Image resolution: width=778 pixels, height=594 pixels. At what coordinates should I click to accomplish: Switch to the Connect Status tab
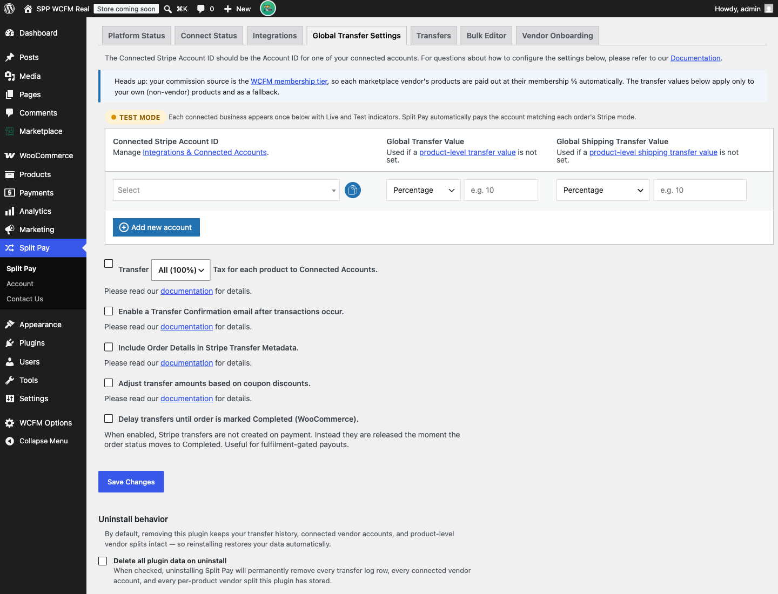pos(209,36)
